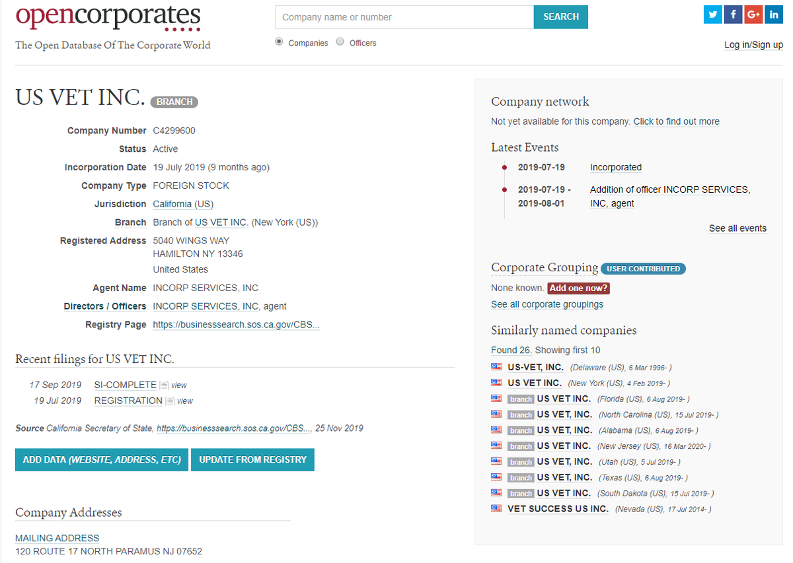Open US VET, INC. New Jersey branch
The image size is (793, 563).
565,446
